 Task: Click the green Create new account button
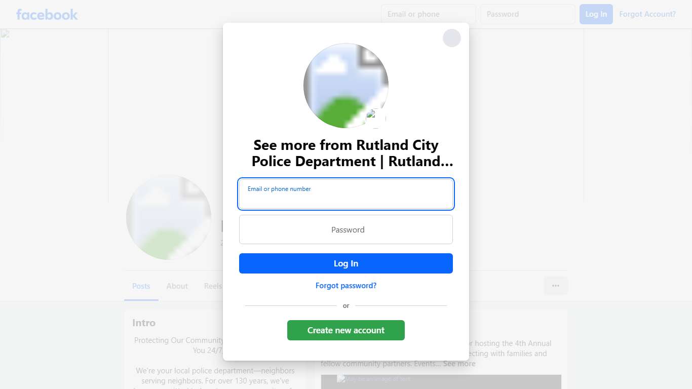(345, 330)
